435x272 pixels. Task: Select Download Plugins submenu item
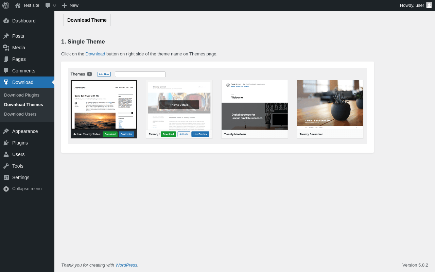click(22, 95)
